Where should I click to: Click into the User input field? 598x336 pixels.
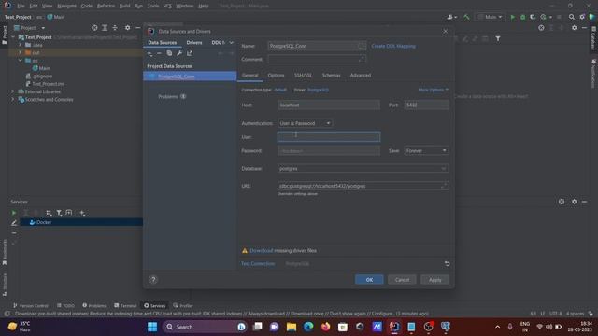(329, 137)
